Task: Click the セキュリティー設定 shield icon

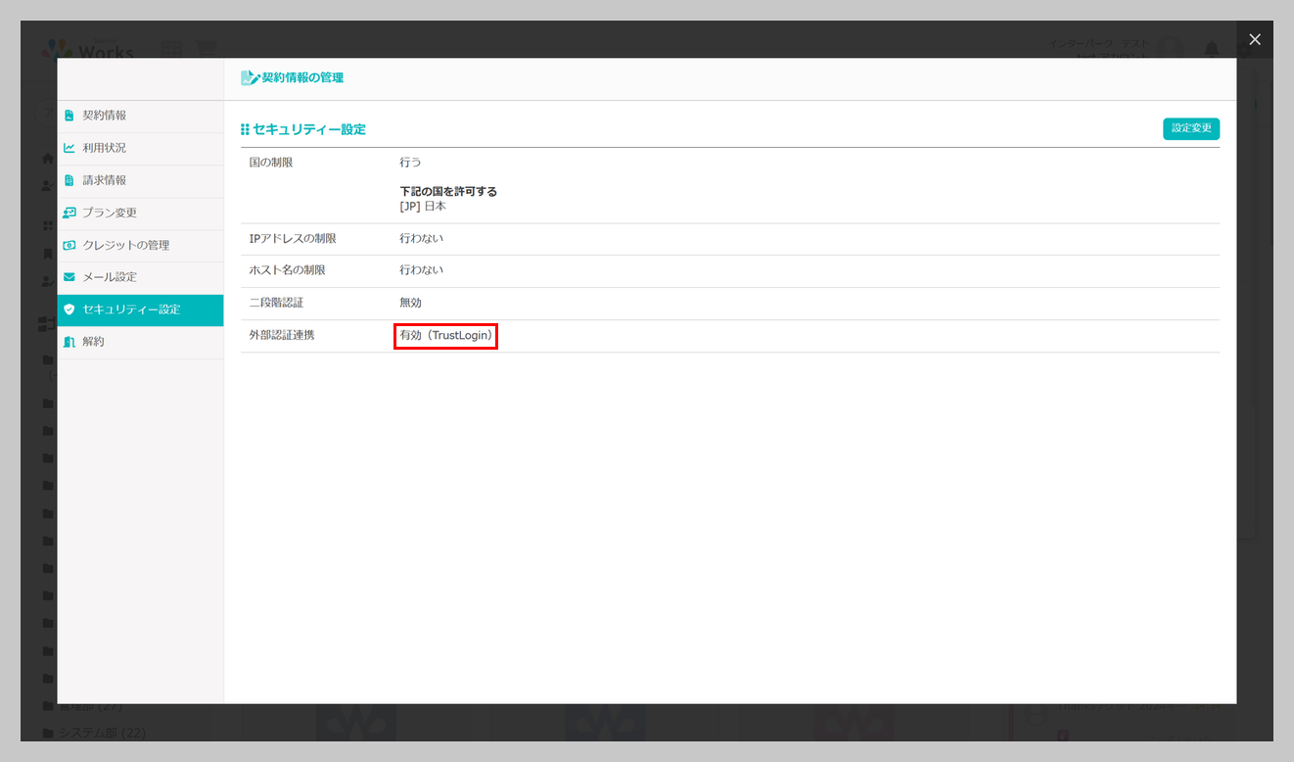Action: coord(69,310)
